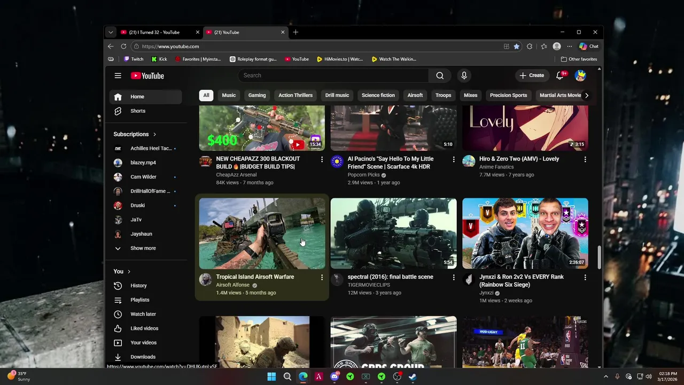Open the YouTube hamburger guide menu
The height and width of the screenshot is (385, 684).
pyautogui.click(x=118, y=75)
